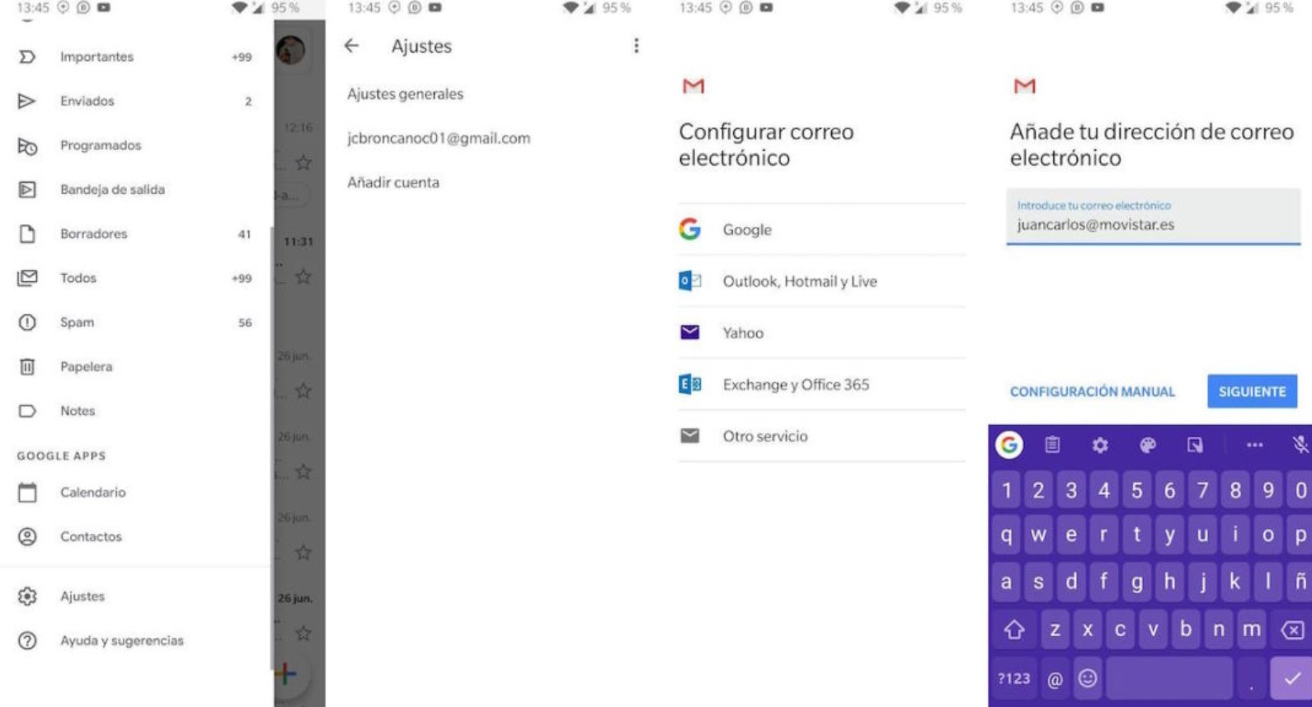1312x707 pixels.
Task: Open the keyboard theme palette icon
Action: (x=1147, y=445)
